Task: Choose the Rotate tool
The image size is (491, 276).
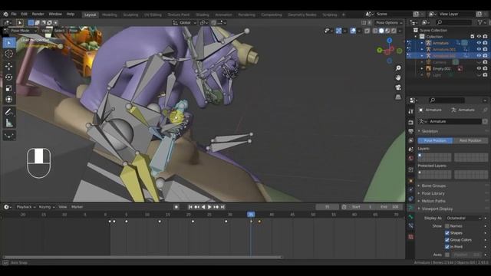Action: [x=9, y=77]
